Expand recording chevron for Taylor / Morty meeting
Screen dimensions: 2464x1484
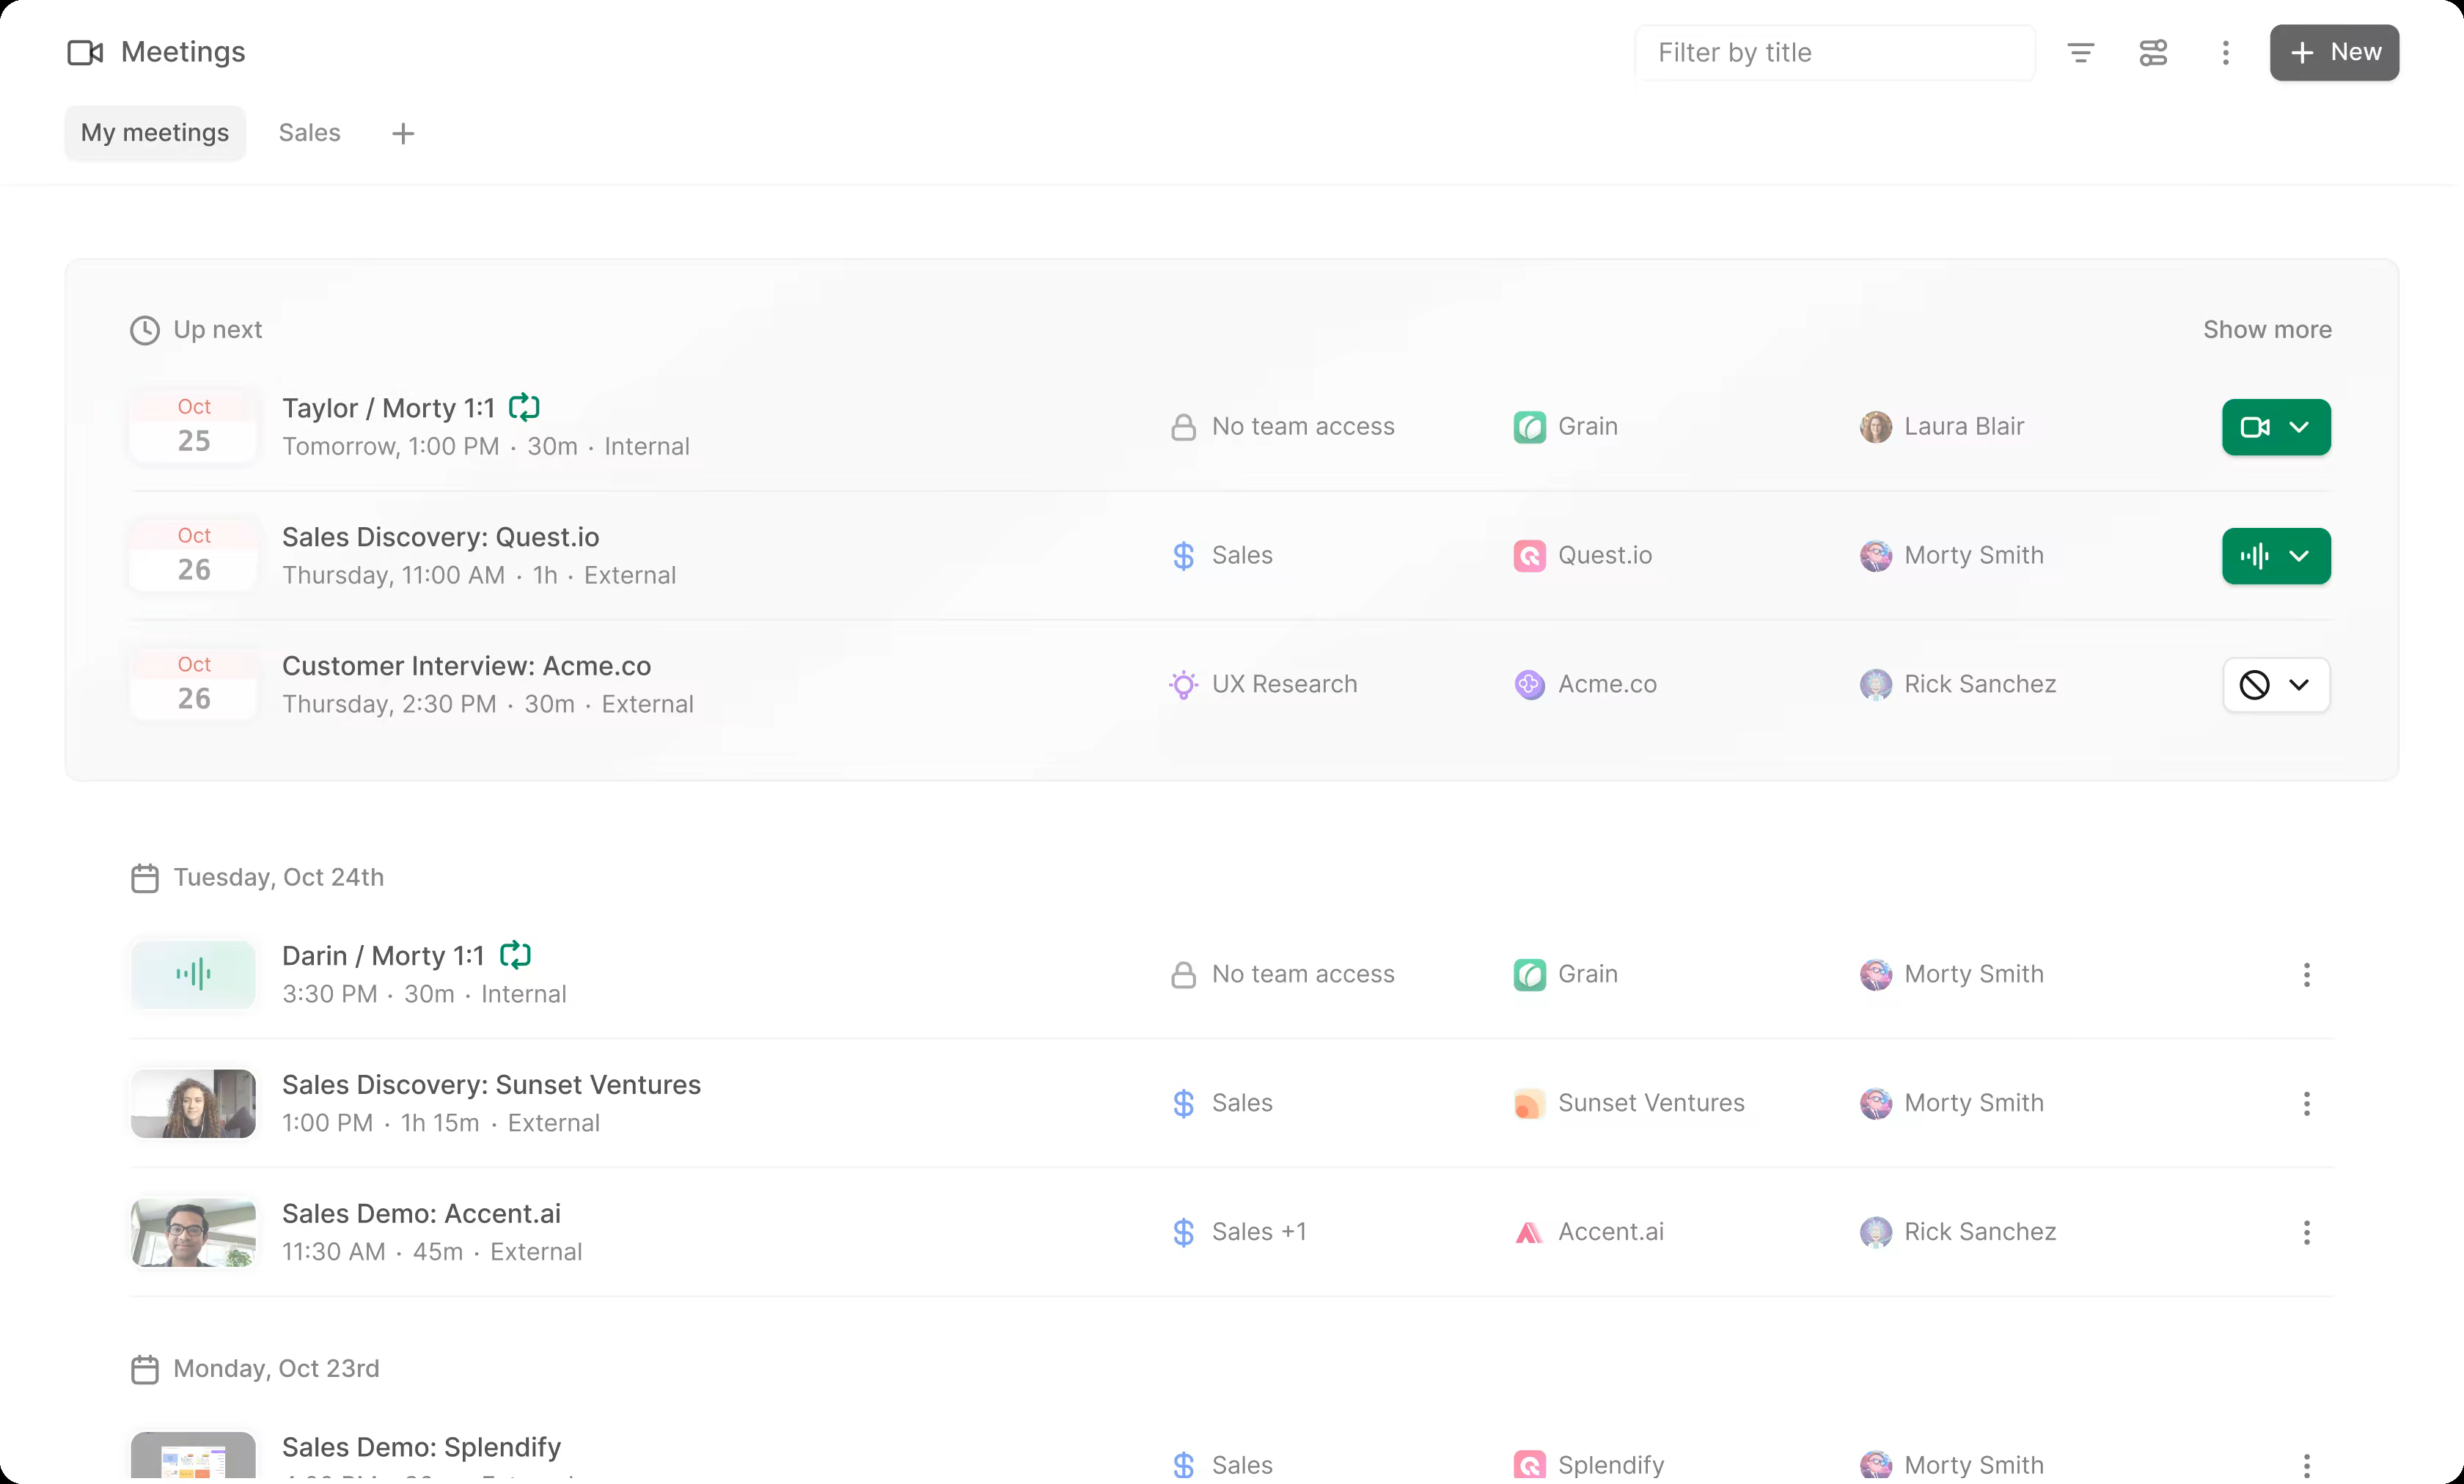(x=2299, y=428)
